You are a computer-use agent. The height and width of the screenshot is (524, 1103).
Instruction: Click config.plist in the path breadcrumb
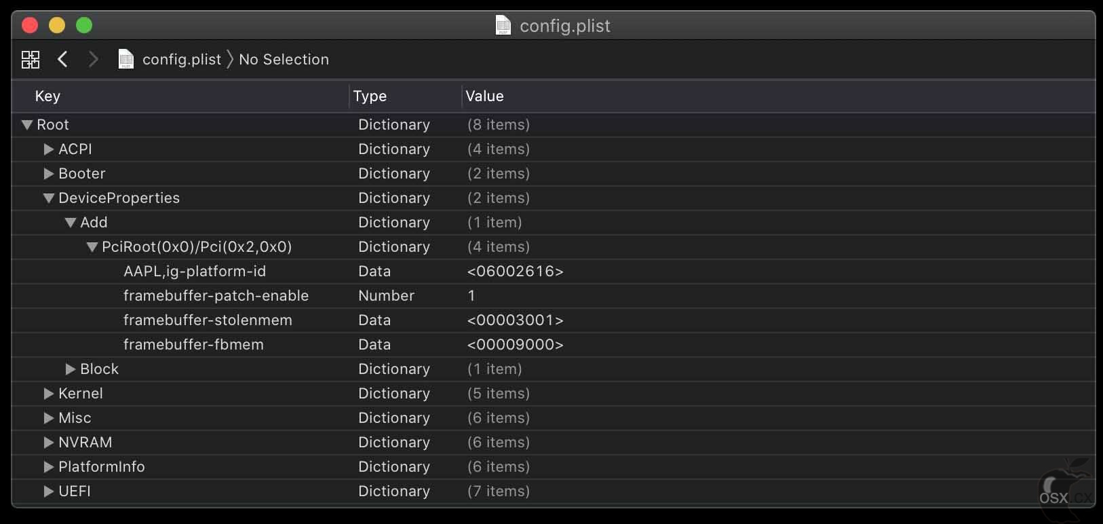click(182, 60)
